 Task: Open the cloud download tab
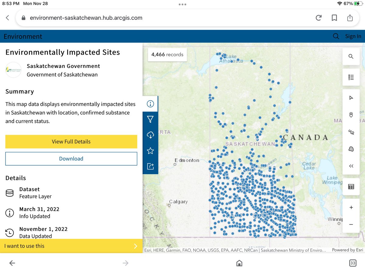click(150, 135)
